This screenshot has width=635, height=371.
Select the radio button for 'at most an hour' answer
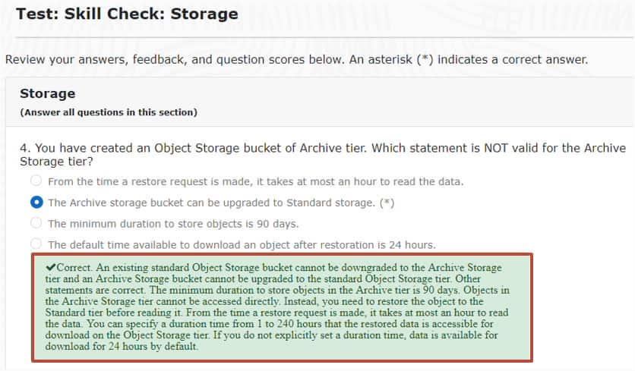pyautogui.click(x=36, y=181)
